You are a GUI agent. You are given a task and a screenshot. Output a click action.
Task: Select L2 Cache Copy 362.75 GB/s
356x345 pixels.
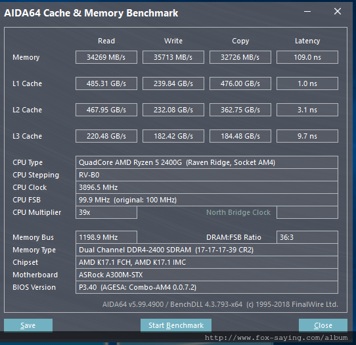pyautogui.click(x=240, y=110)
